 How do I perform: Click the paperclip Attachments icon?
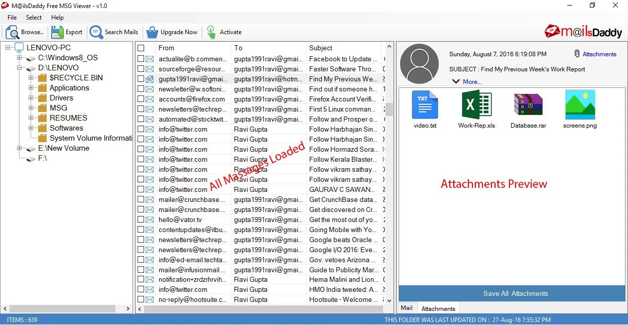[x=577, y=54]
